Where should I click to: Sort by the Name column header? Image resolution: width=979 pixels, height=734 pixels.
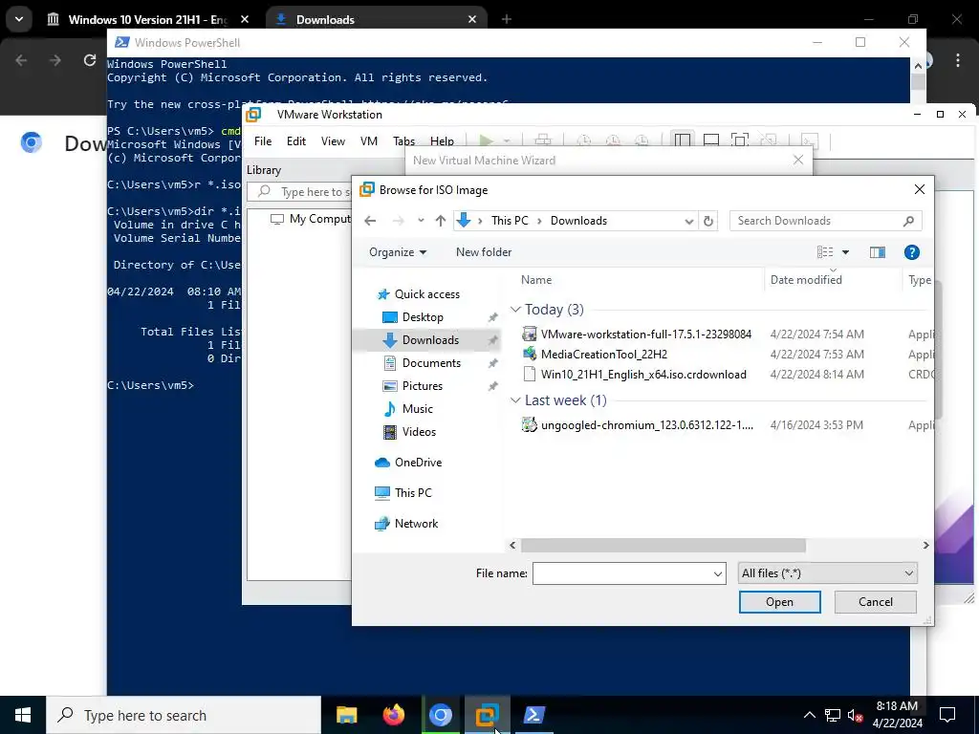click(x=536, y=280)
